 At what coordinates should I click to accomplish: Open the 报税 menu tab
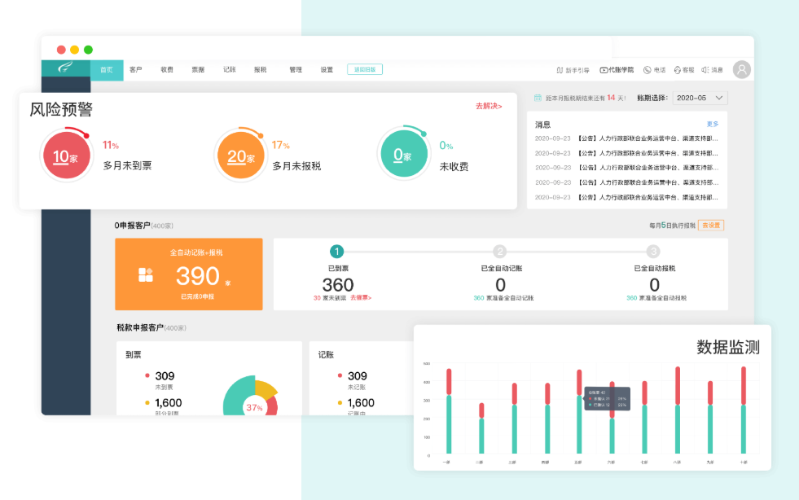(x=260, y=70)
